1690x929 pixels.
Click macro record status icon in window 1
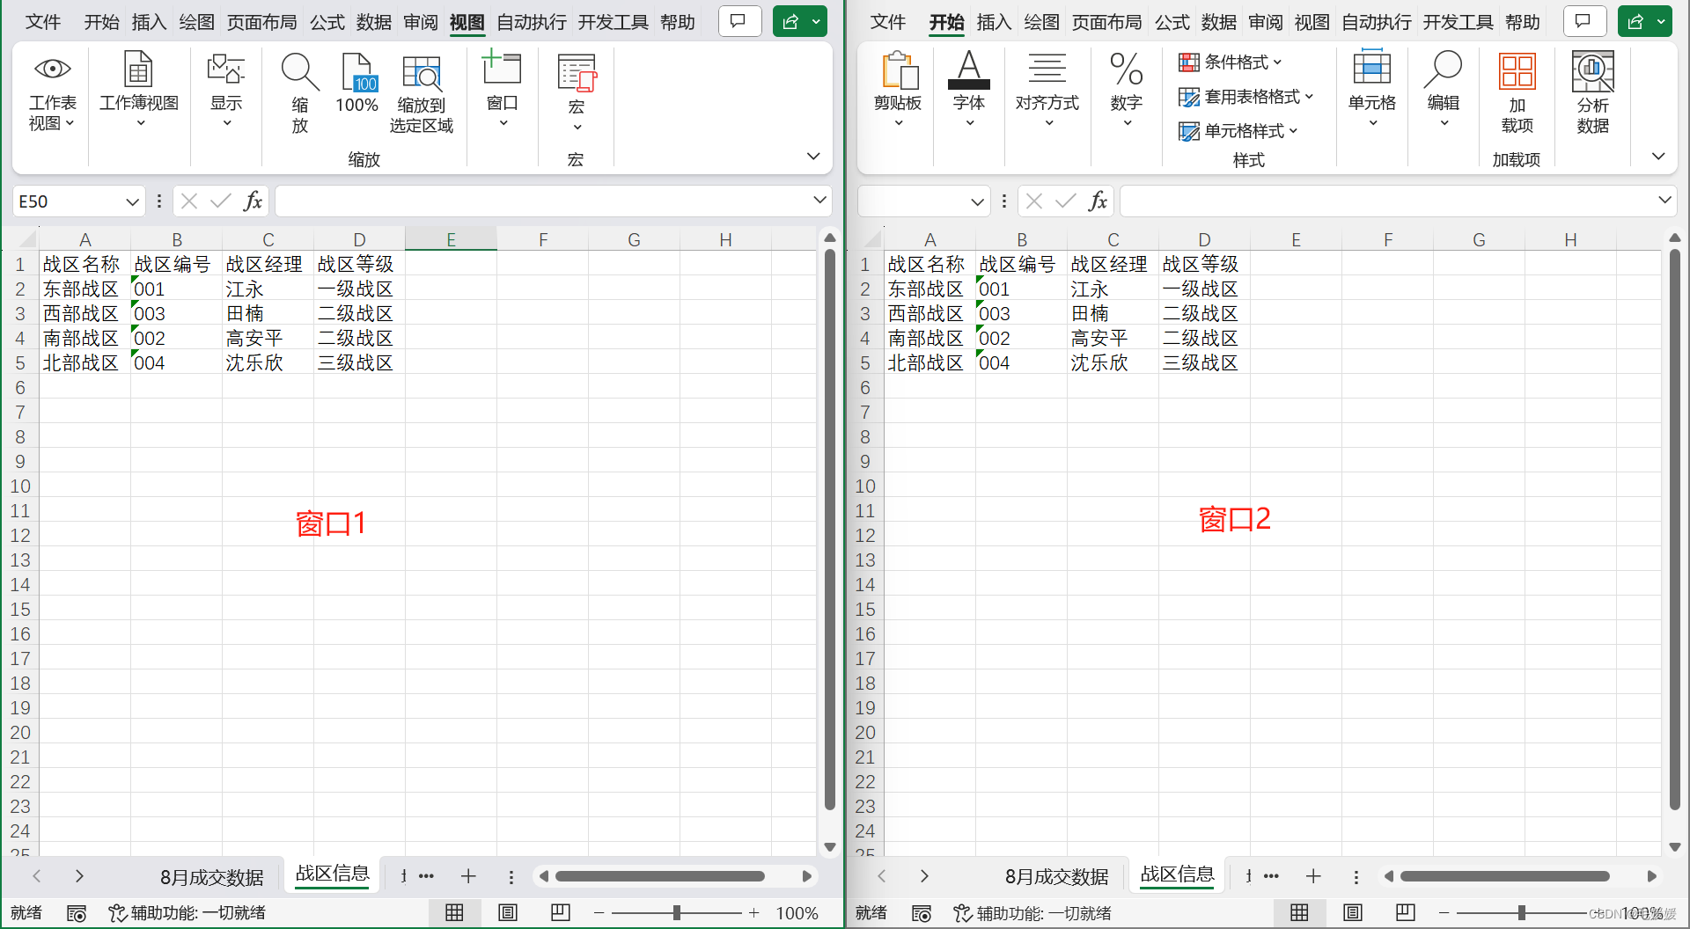click(77, 913)
